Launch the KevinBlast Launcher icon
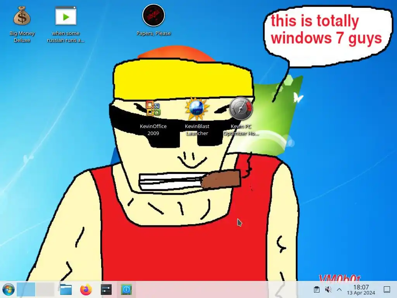Viewport: 397px width, 298px height. click(x=197, y=109)
